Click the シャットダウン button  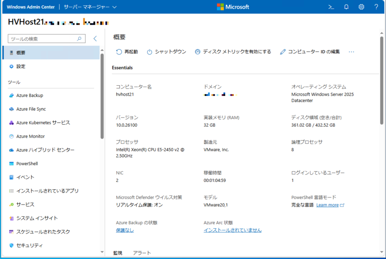tap(166, 52)
